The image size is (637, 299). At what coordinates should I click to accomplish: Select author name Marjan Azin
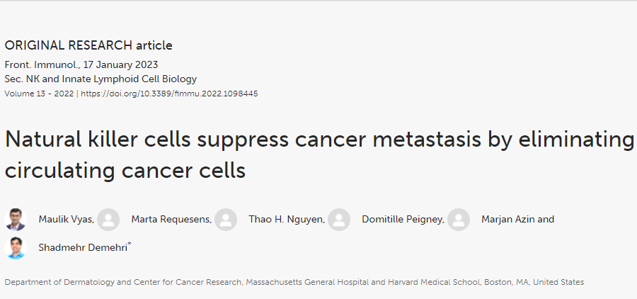[508, 220]
